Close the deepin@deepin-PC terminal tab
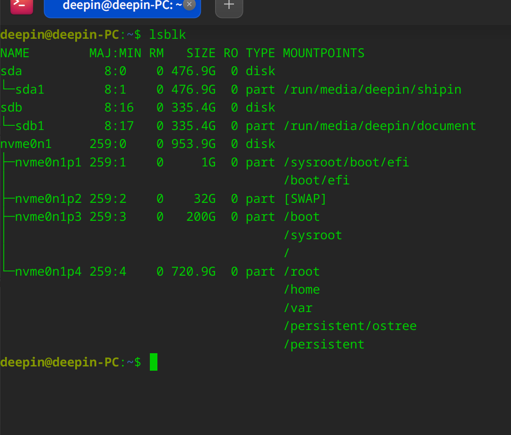 (190, 4)
